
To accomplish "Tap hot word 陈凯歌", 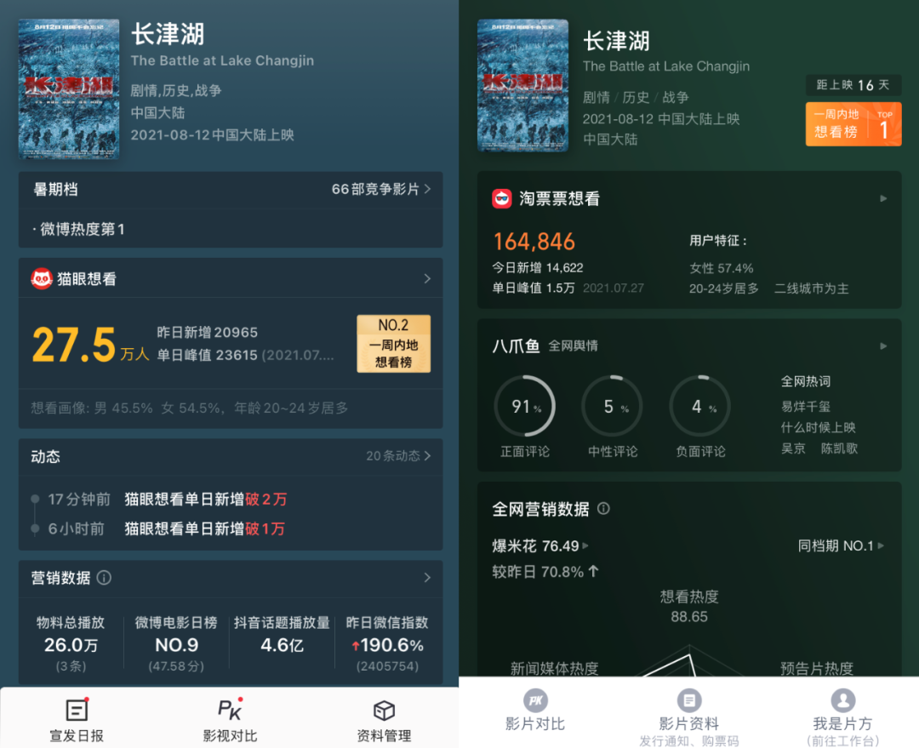I will coord(839,448).
